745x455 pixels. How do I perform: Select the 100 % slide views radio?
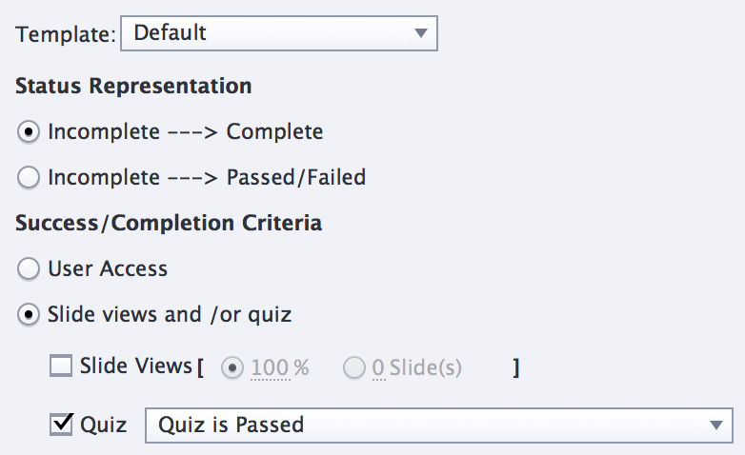coord(232,367)
